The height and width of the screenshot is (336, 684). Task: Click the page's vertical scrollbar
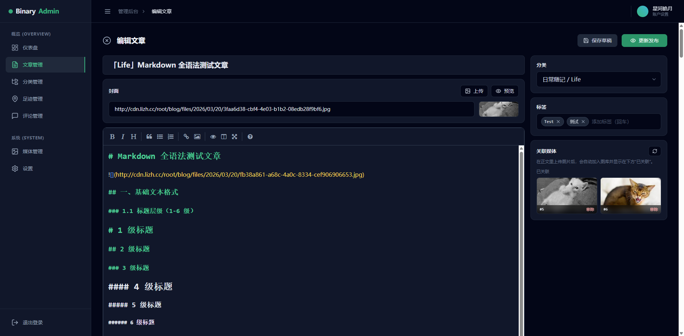coord(681,43)
